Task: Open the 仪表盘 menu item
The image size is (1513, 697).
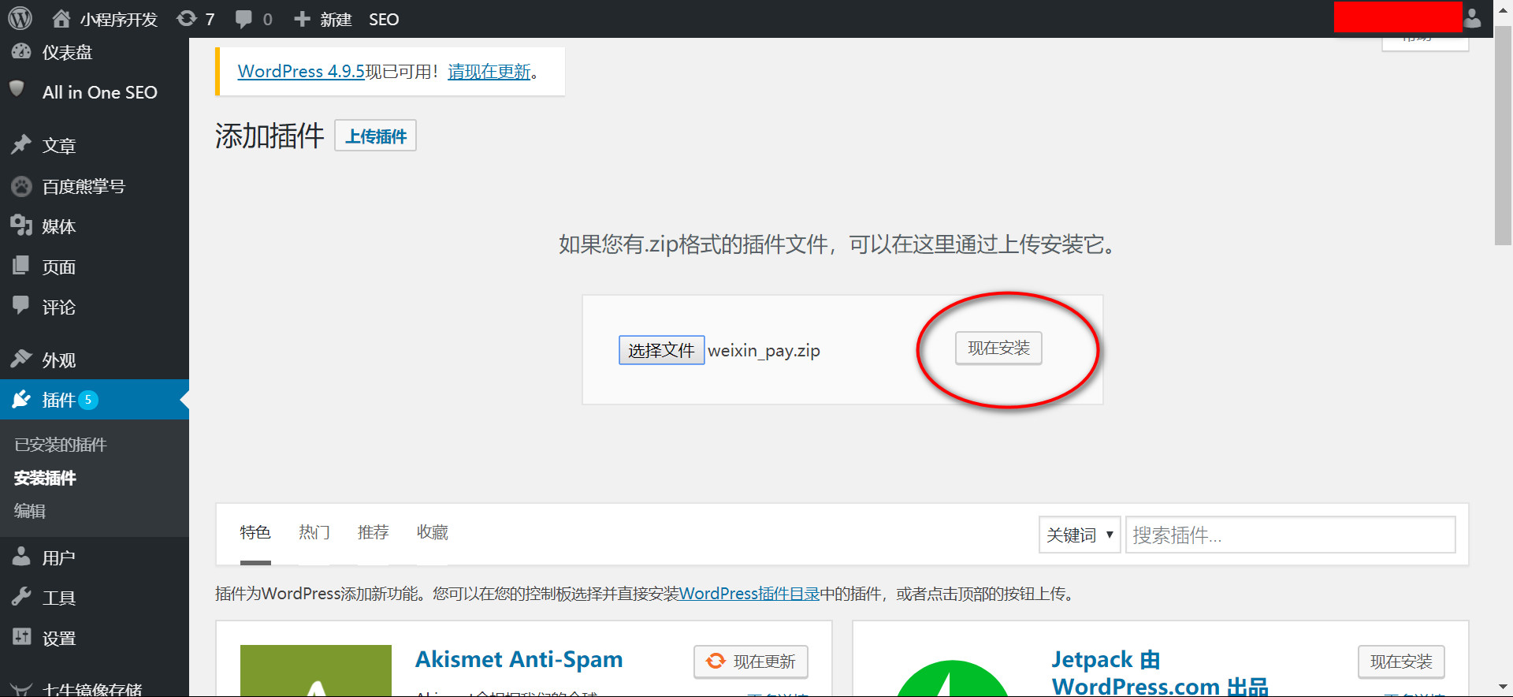Action: tap(68, 52)
